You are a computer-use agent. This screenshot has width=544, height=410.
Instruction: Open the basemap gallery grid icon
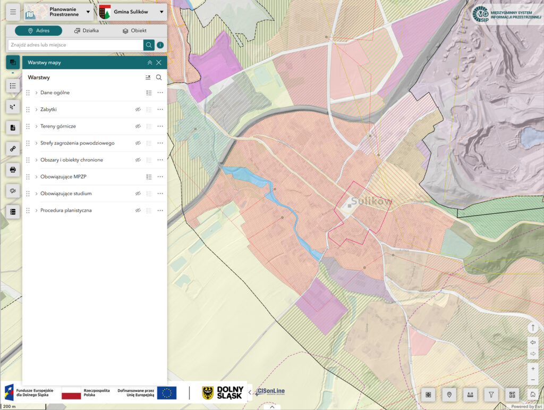(x=512, y=395)
